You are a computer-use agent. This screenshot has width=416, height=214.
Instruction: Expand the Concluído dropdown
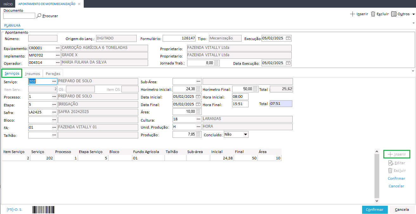[245, 135]
